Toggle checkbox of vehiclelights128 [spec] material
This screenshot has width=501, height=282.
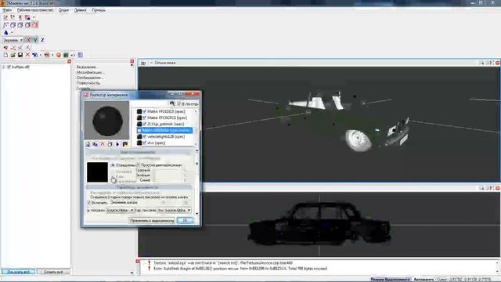tap(144, 136)
